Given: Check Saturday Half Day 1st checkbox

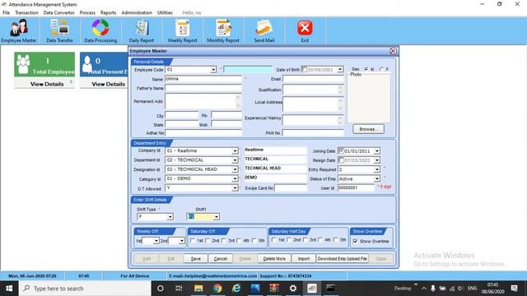Looking at the screenshot, I should click(x=274, y=239).
